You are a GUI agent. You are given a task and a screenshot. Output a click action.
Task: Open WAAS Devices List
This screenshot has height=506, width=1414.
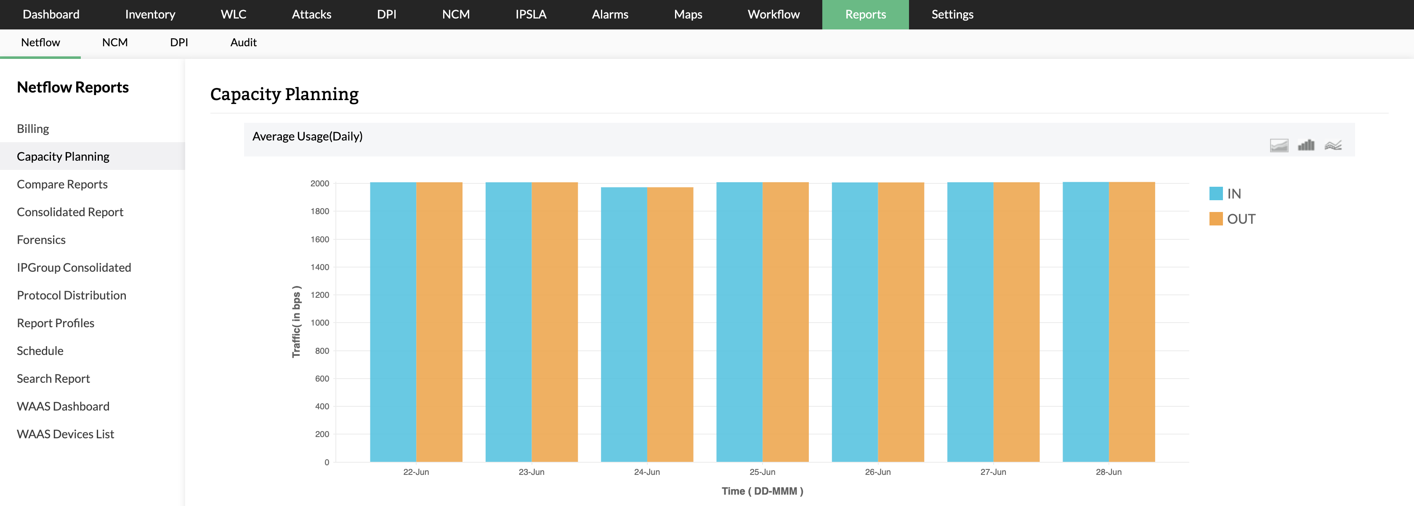(x=65, y=434)
